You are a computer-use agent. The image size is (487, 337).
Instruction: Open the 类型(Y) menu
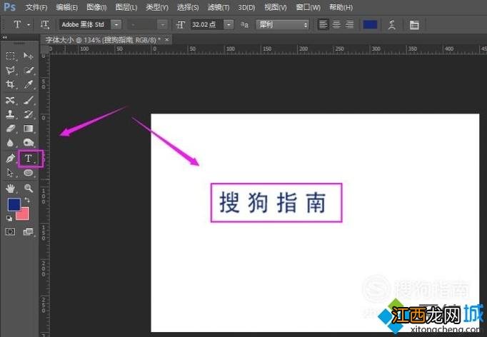click(x=157, y=7)
